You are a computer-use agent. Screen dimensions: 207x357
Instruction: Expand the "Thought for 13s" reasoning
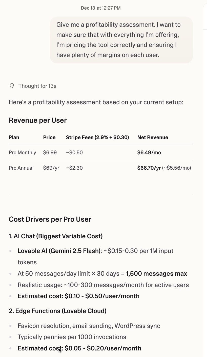pos(37,86)
